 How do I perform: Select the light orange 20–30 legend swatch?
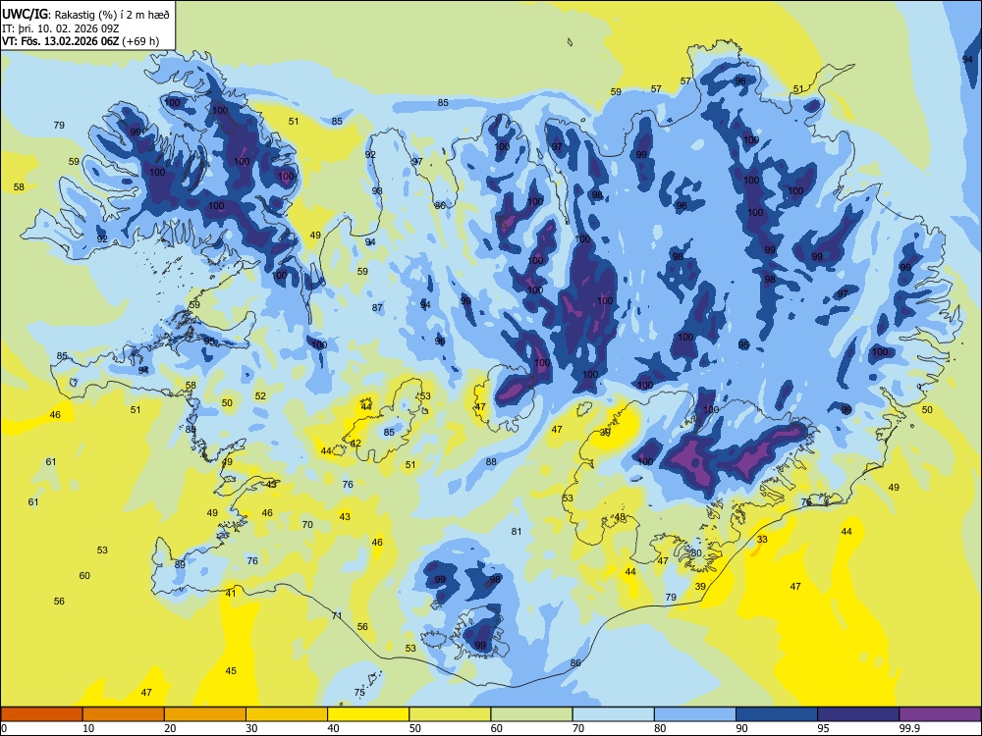coord(205,714)
